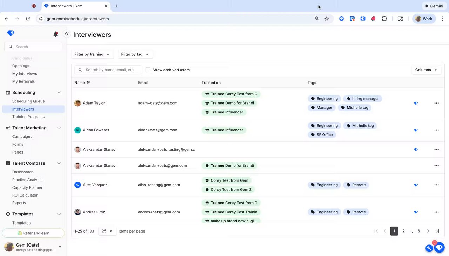449x256 pixels.
Task: Change the items per page dropdown
Action: pyautogui.click(x=107, y=231)
